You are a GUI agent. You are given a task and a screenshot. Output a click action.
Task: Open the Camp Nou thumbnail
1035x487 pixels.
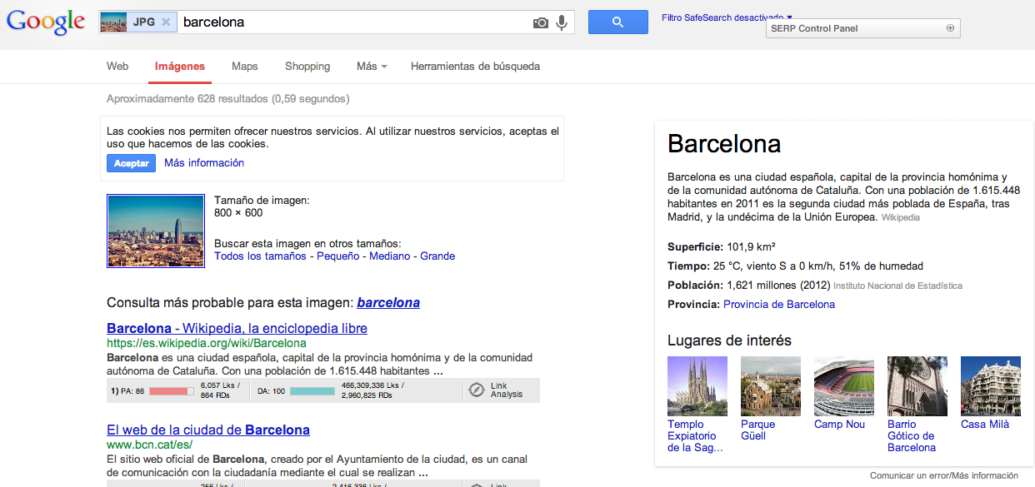point(843,385)
